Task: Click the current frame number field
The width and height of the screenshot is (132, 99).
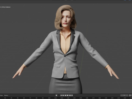Action: [124, 95]
